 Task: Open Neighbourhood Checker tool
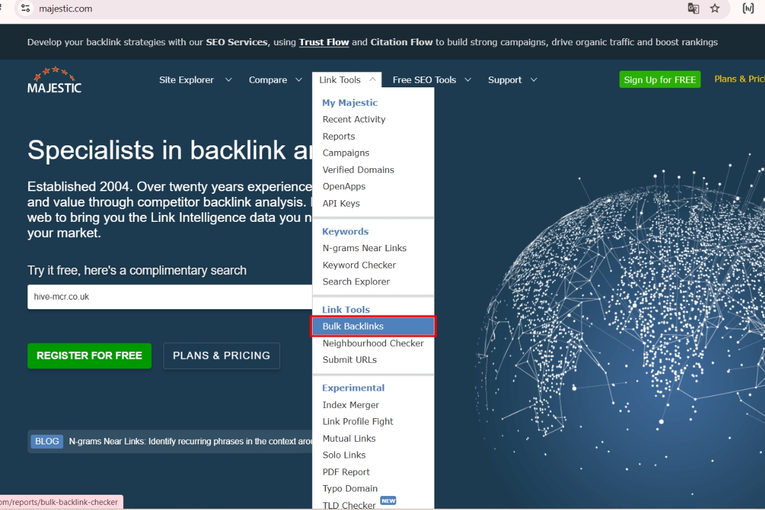[x=373, y=343]
